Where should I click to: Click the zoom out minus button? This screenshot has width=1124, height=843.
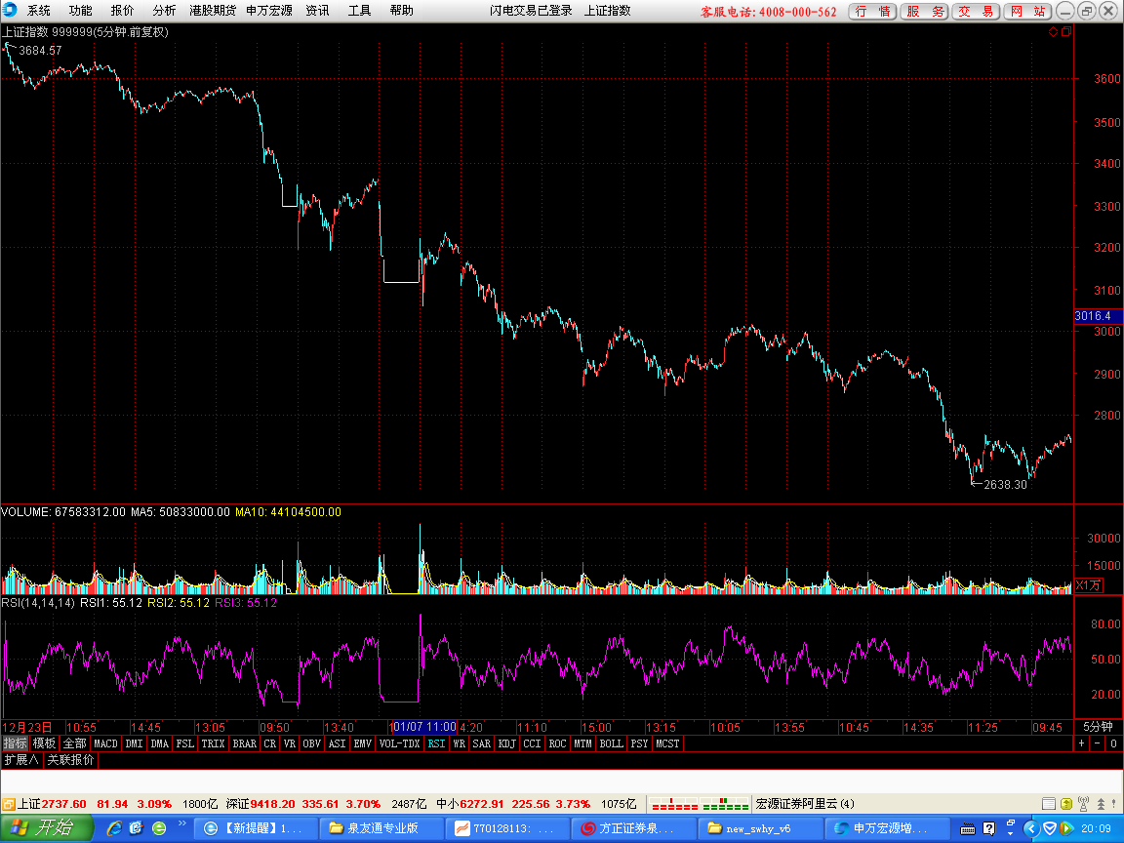(x=1098, y=743)
